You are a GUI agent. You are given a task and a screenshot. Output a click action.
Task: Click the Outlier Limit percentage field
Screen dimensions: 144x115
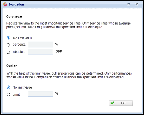click(x=40, y=94)
